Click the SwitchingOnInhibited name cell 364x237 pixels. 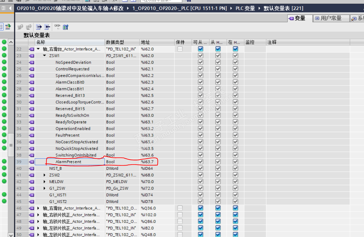[x=70, y=155]
